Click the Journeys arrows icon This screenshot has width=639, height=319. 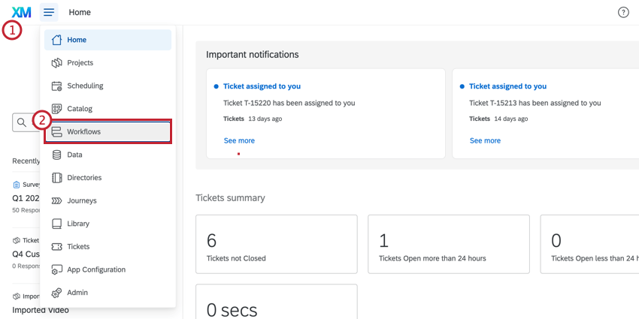56,201
